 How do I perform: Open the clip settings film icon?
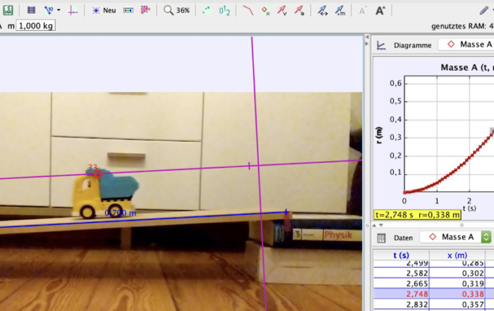coord(31,11)
